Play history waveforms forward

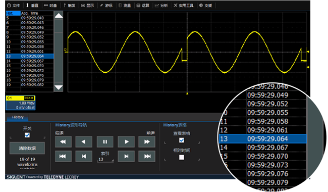[126, 142]
